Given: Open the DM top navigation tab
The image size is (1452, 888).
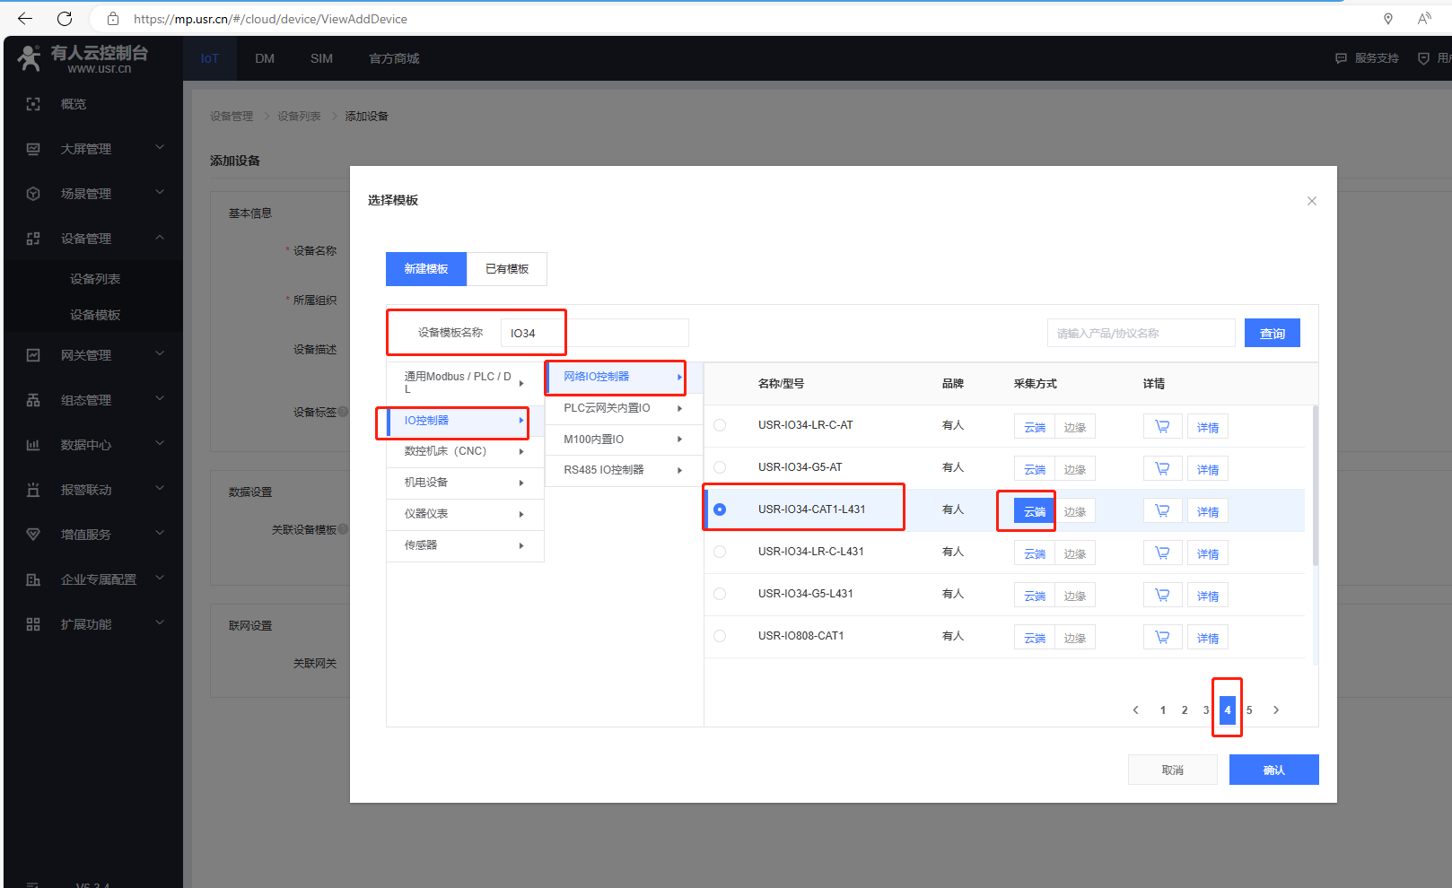Looking at the screenshot, I should pos(265,58).
